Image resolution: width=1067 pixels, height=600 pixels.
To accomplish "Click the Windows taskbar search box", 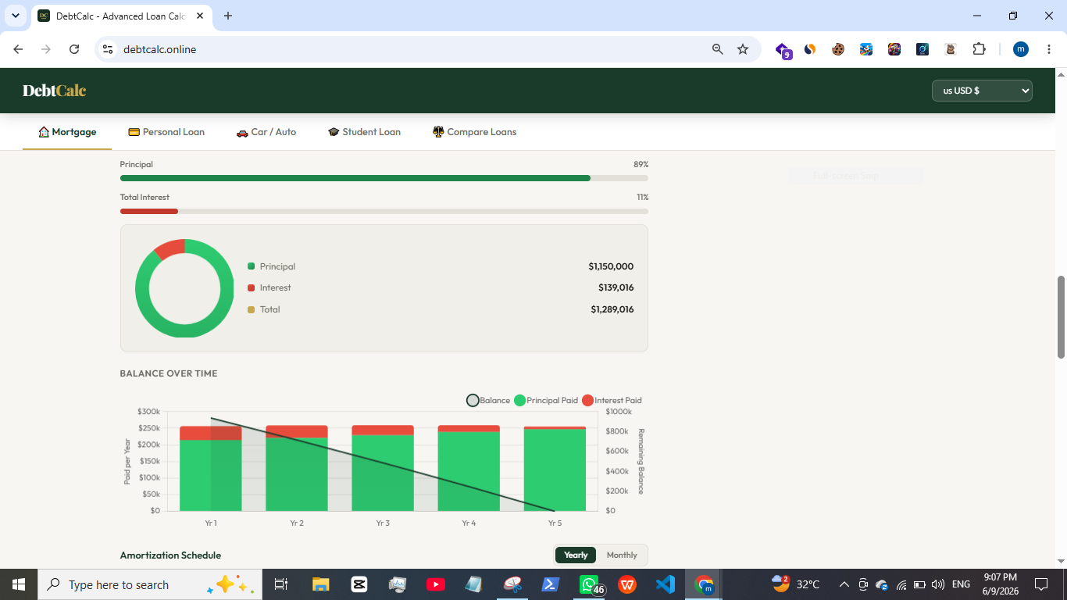I will pyautogui.click(x=151, y=584).
